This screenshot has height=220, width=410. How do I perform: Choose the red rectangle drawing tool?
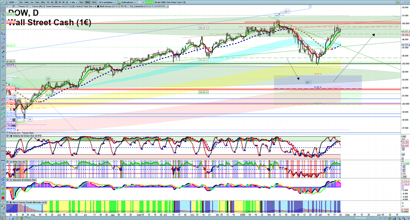pyautogui.click(x=3, y=48)
